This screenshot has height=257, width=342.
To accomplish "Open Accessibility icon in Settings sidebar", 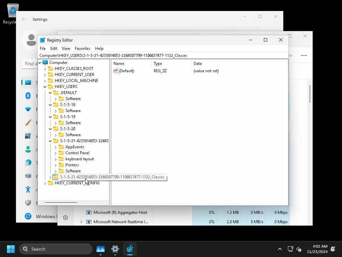I will coord(28,189).
